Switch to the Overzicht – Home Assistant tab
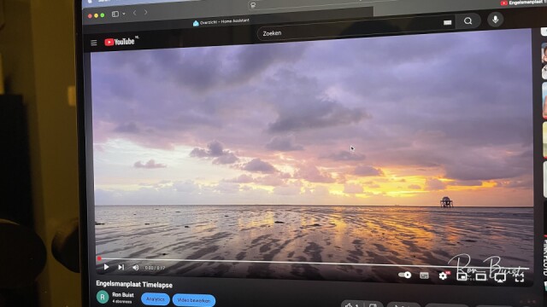The height and width of the screenshot is (307, 547). click(221, 21)
